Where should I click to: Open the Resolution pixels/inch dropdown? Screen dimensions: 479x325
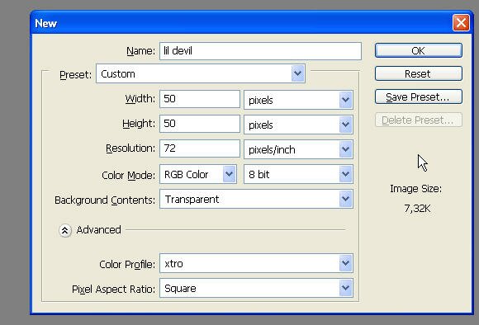[298, 149]
